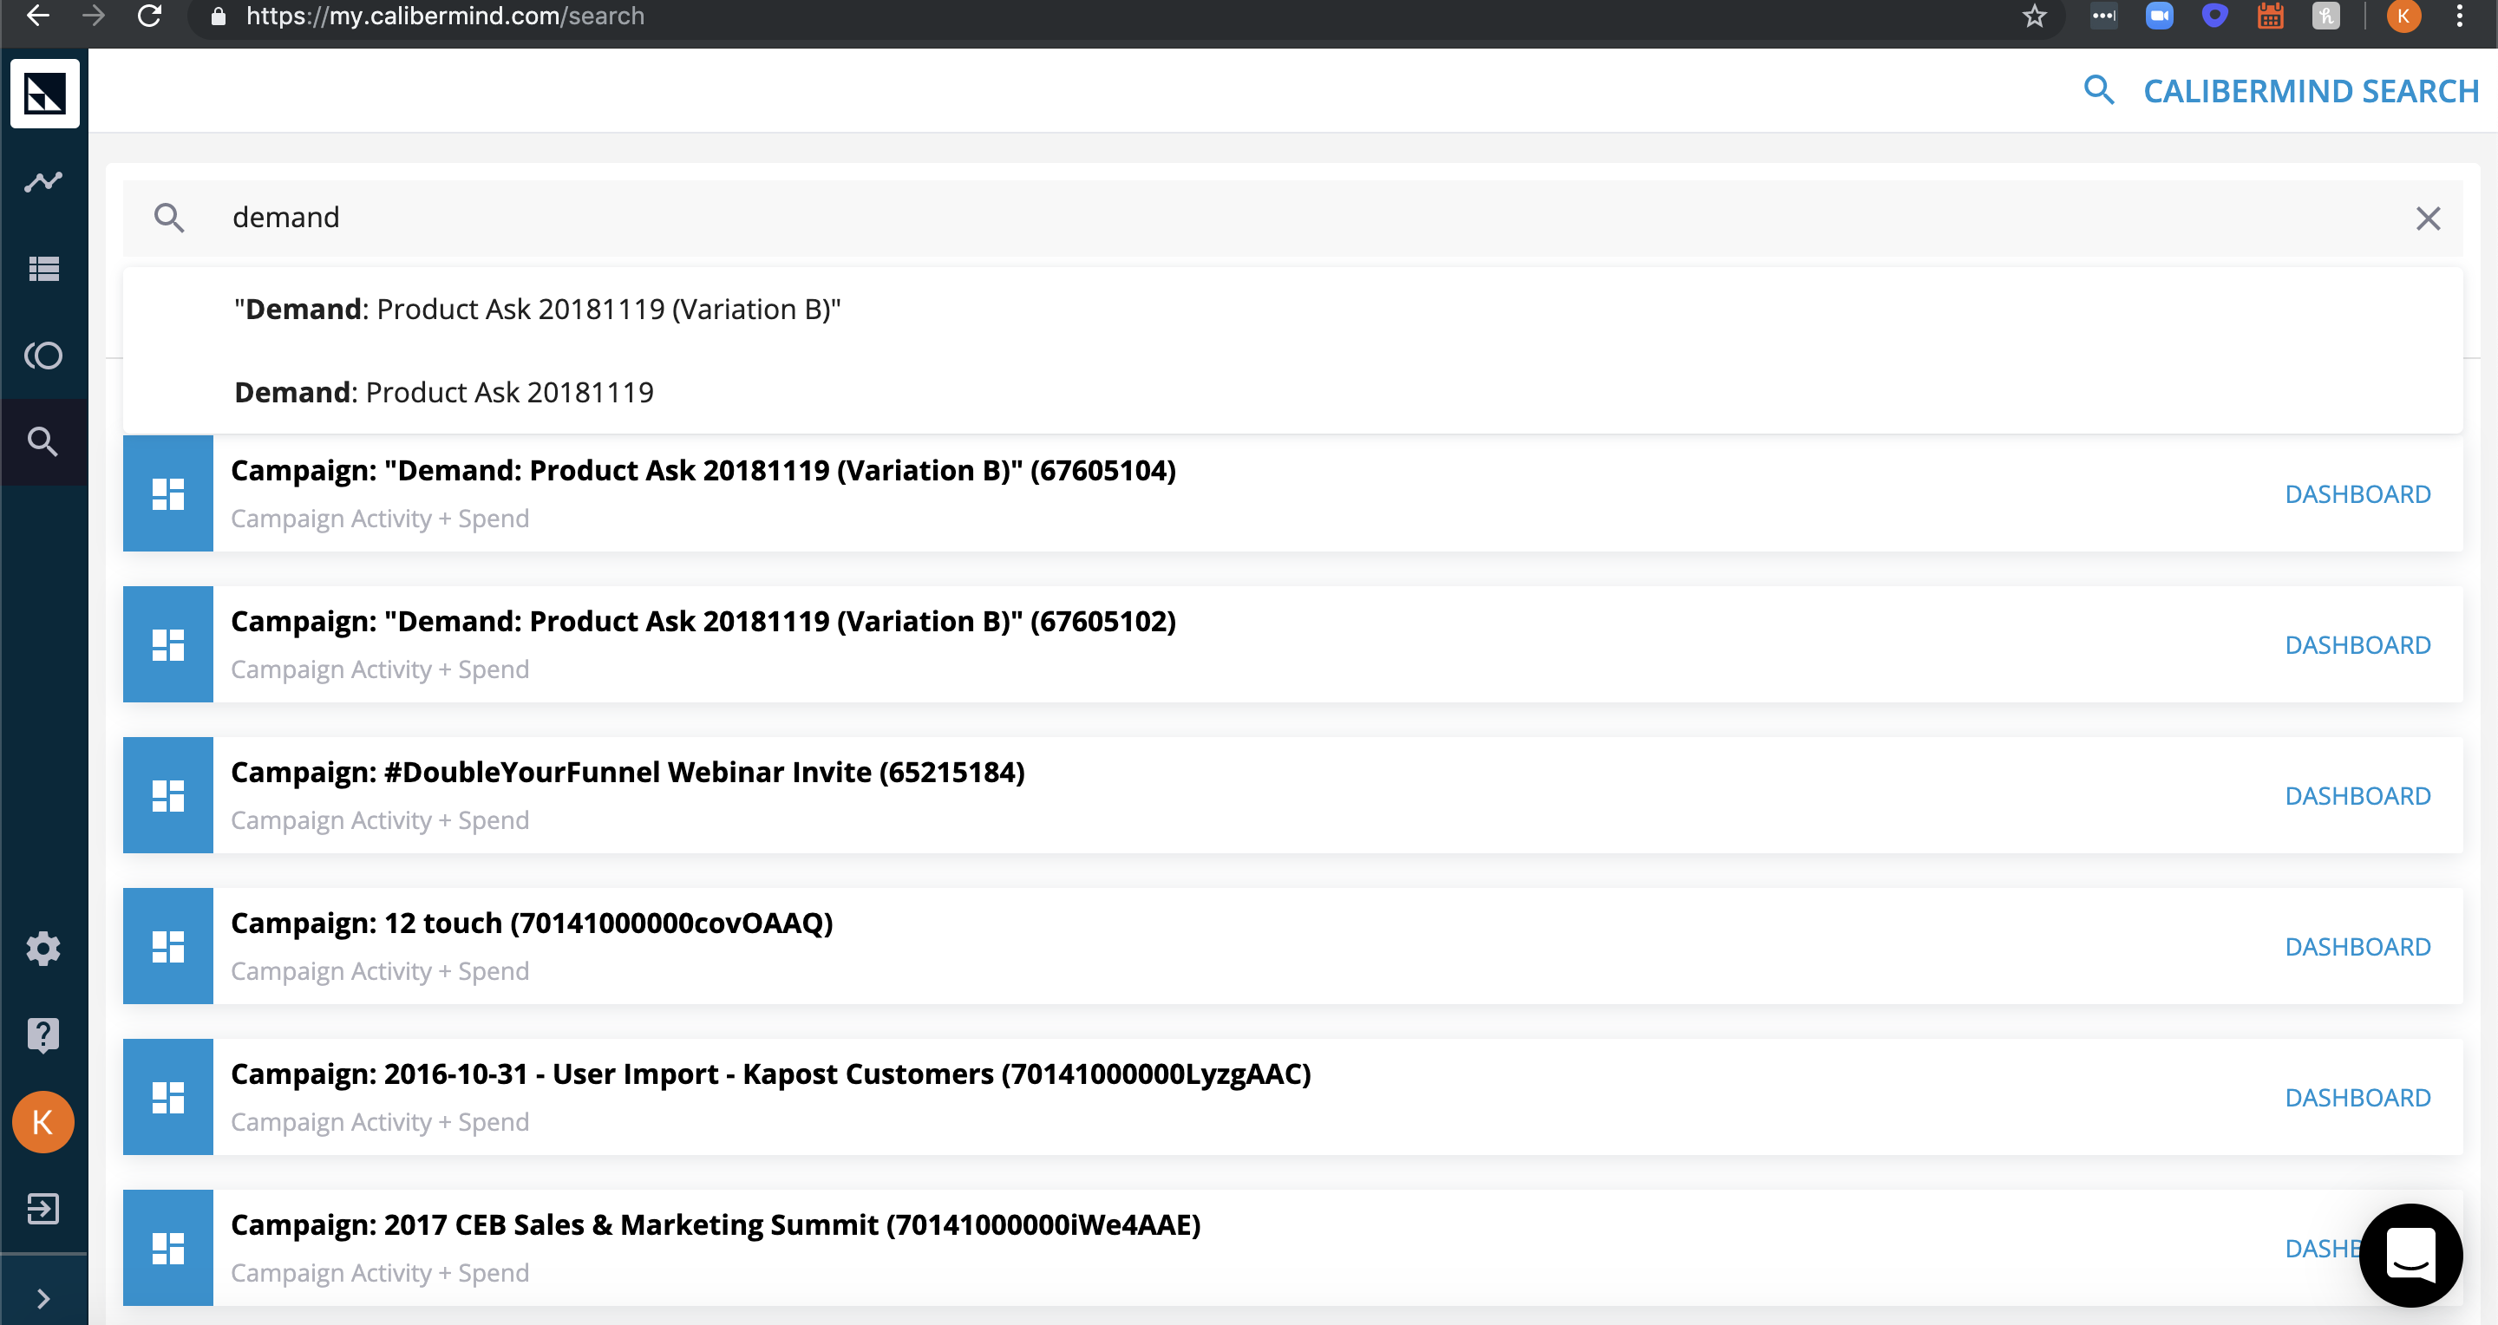Open the analytics trend line icon in sidebar

pyautogui.click(x=43, y=182)
